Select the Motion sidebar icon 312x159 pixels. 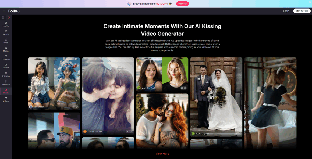(x=6, y=49)
